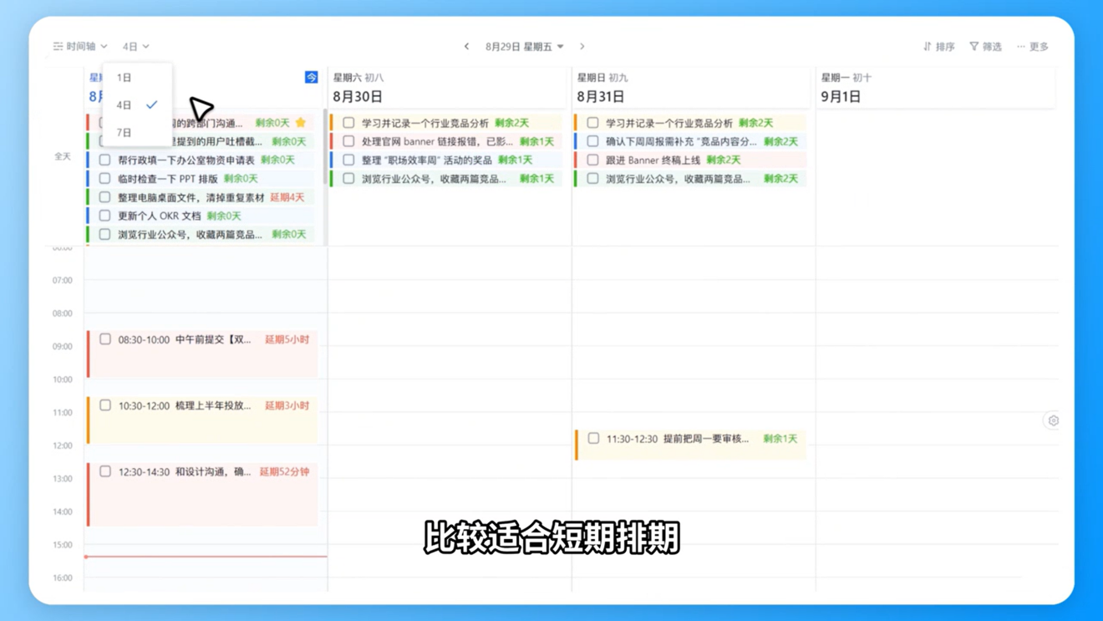Open the 12:30-14:30 timed task block
This screenshot has width=1103, height=621.
coord(202,494)
